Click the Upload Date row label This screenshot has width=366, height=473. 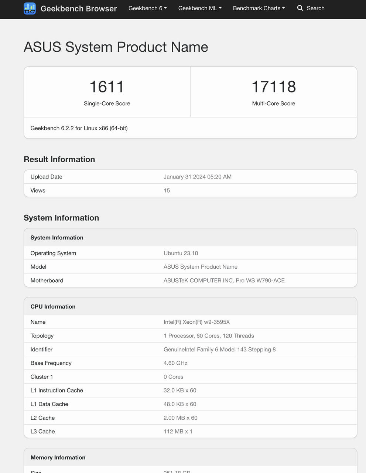point(47,177)
